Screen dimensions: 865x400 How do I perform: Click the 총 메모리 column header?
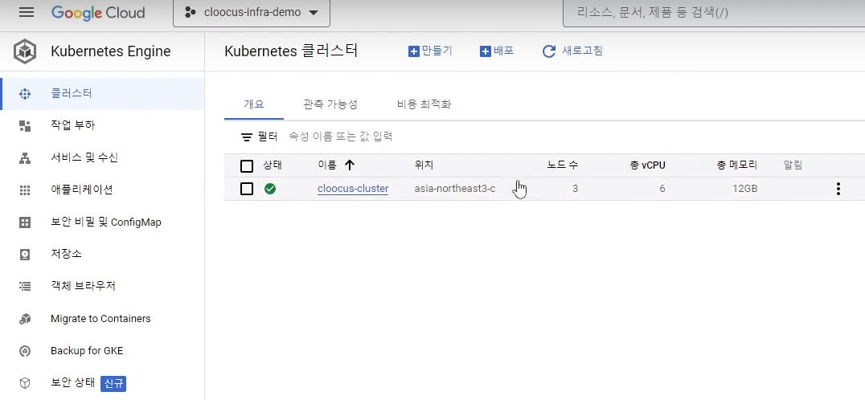pos(737,165)
